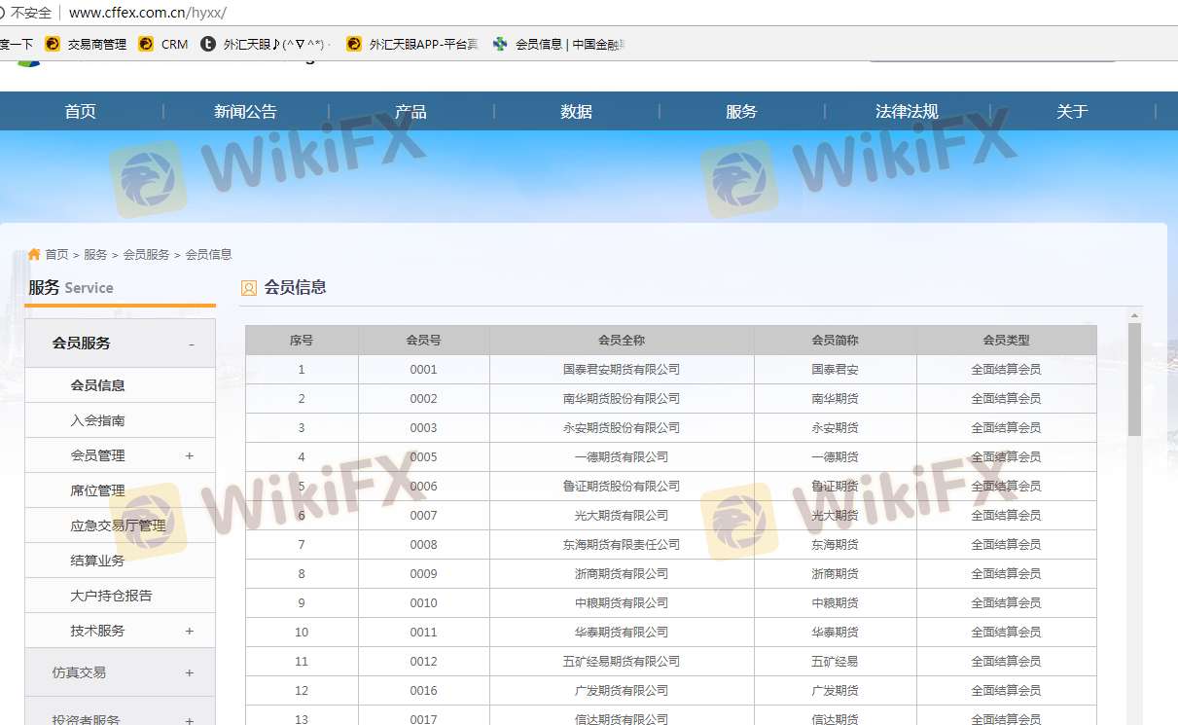Open the 入会指南 sidebar link
The width and height of the screenshot is (1178, 725).
[97, 420]
